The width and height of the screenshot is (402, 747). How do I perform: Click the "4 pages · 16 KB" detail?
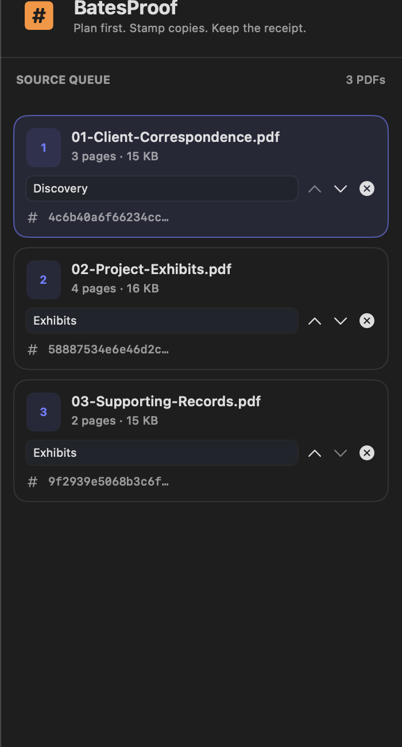(115, 288)
